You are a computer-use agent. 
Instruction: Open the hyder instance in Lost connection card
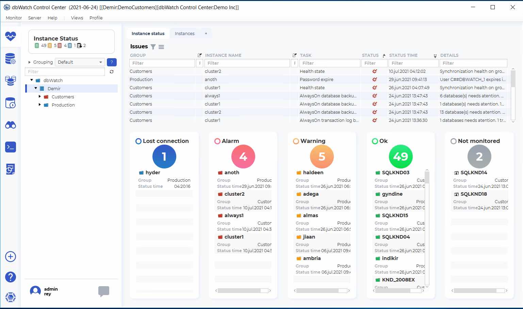click(x=153, y=173)
